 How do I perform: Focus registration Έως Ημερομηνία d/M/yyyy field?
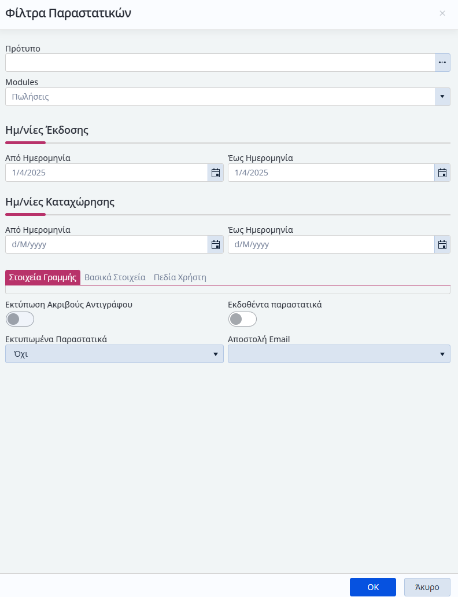(331, 244)
